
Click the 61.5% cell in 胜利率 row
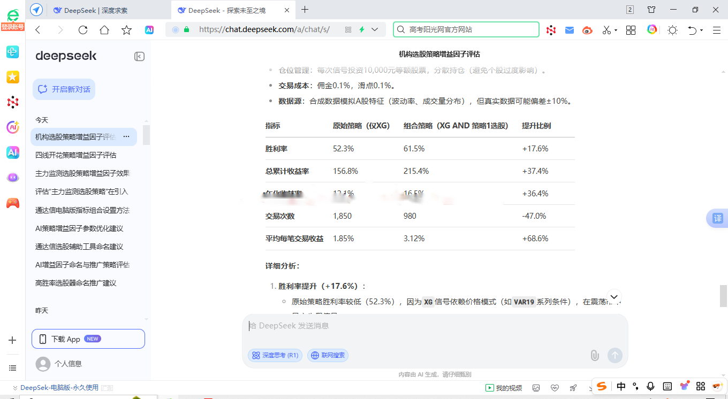tap(414, 149)
